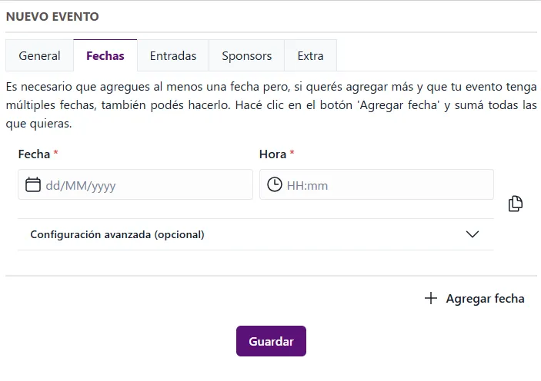Viewport: 541px width, 381px height.
Task: Click the NUEVO EVENTO heading
Action: point(52,17)
